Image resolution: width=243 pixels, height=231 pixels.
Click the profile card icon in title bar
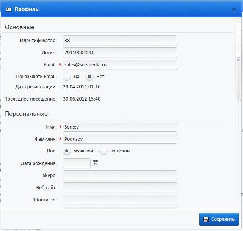9,9
